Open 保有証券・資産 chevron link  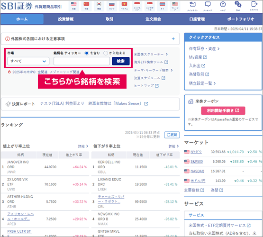tap(204, 49)
